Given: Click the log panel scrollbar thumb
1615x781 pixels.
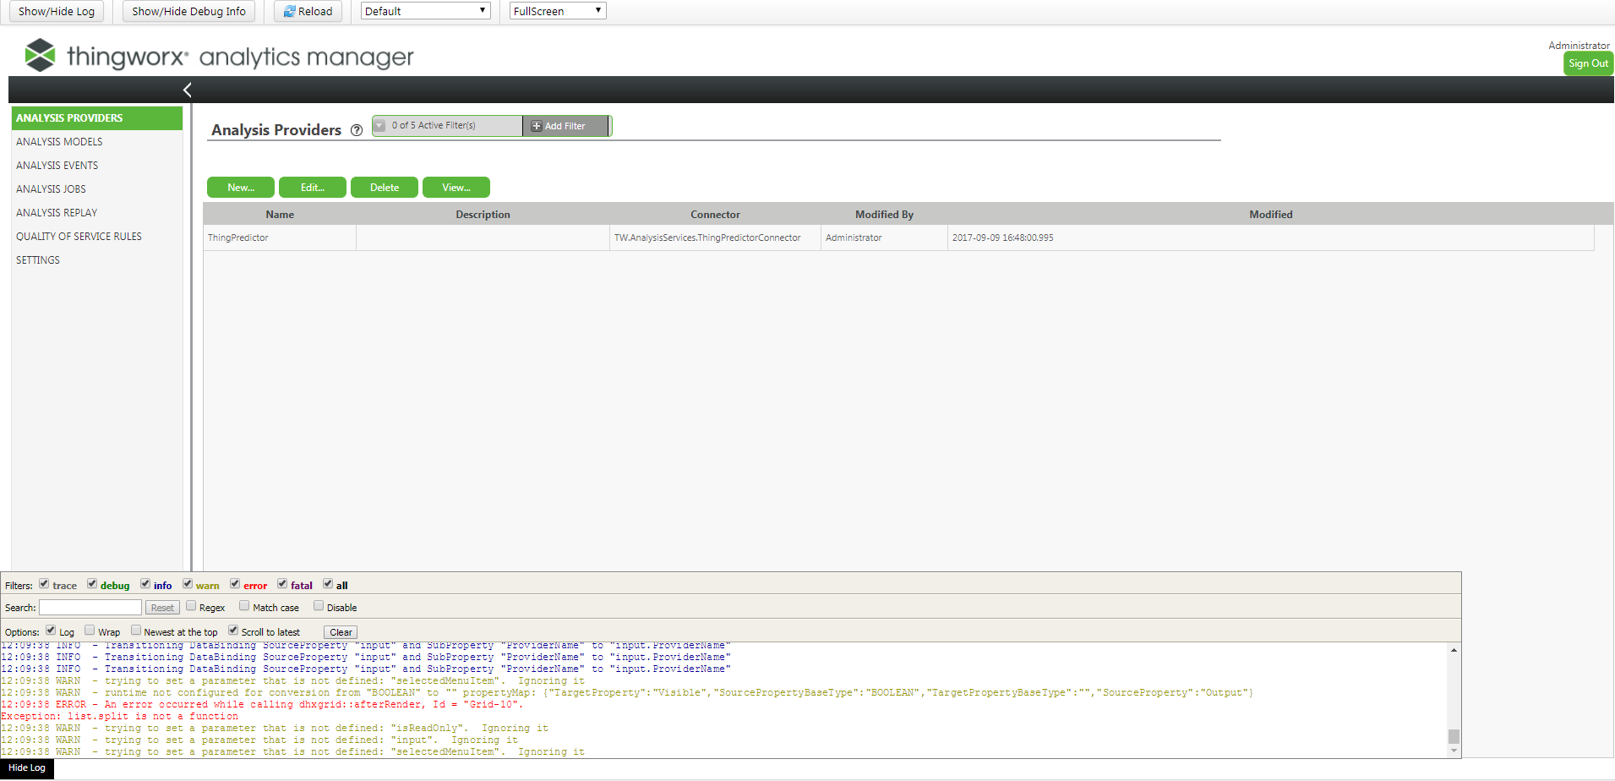Looking at the screenshot, I should click(x=1454, y=736).
